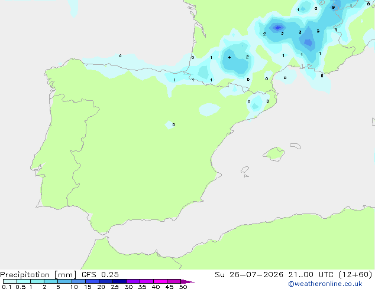375x289 pixels.
Task: Click the 25–30 mm navy legend swatch
Action: 119,281
